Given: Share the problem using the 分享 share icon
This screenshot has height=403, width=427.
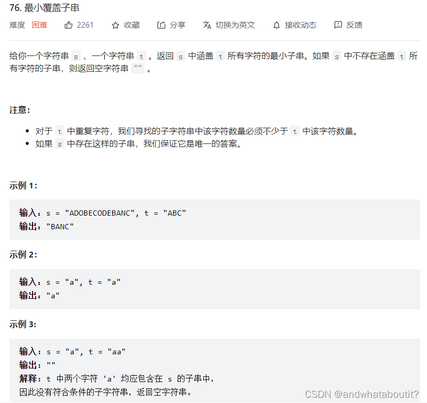Looking at the screenshot, I should pyautogui.click(x=160, y=25).
